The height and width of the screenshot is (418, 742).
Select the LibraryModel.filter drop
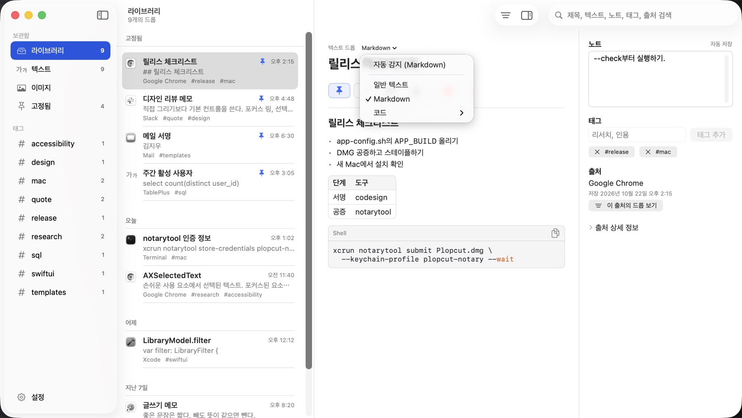tap(210, 349)
